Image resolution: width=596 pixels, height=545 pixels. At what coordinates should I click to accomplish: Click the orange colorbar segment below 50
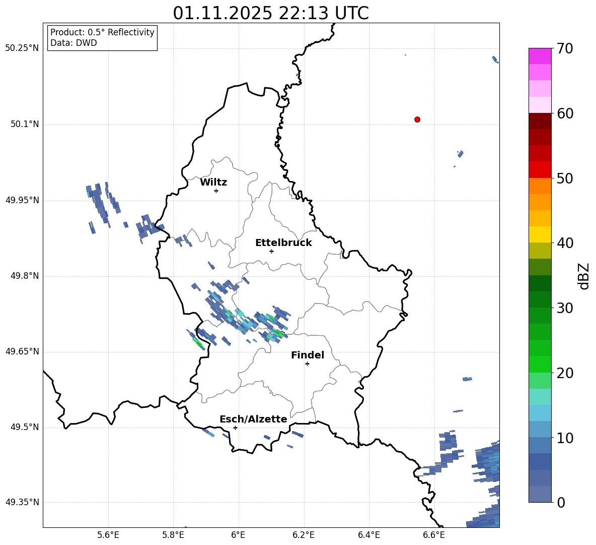coord(540,186)
